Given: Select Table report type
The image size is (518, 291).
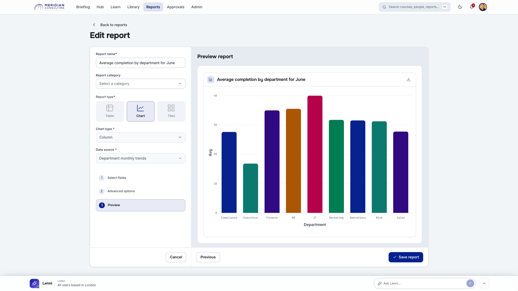Looking at the screenshot, I should tap(110, 111).
